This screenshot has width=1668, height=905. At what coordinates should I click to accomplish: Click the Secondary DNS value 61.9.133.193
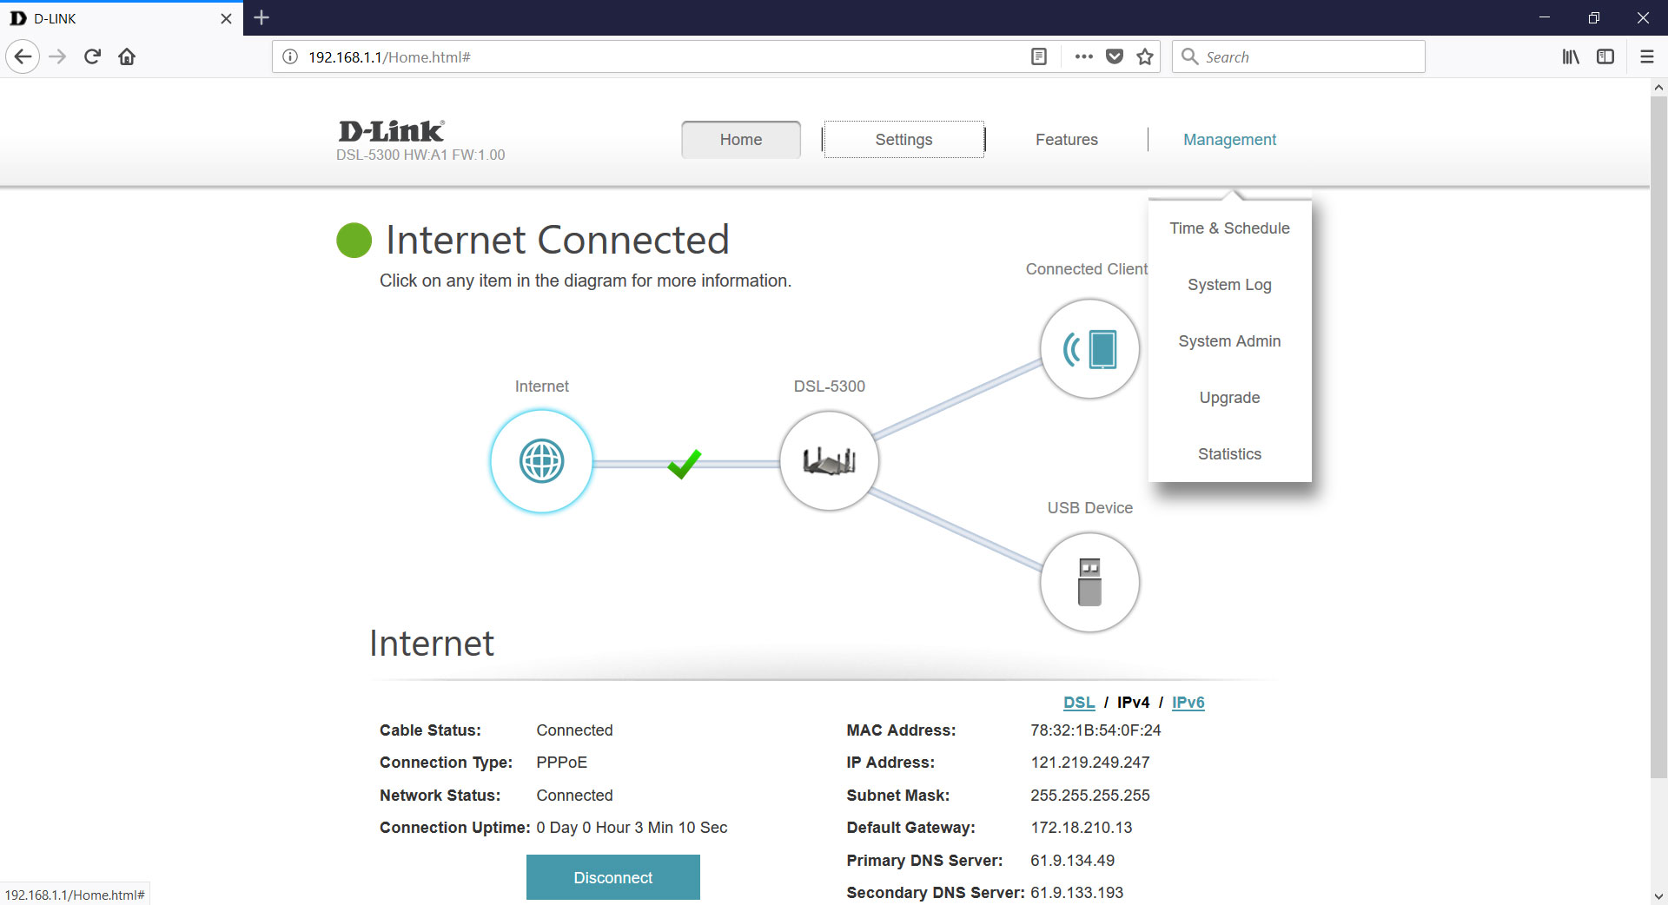[x=1076, y=893]
